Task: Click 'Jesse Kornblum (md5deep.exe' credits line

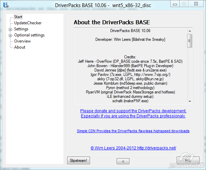Action: (130, 83)
